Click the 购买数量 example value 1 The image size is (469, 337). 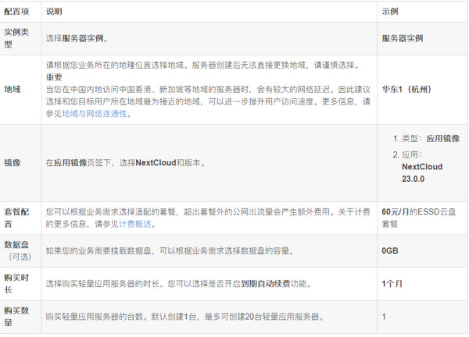click(384, 317)
